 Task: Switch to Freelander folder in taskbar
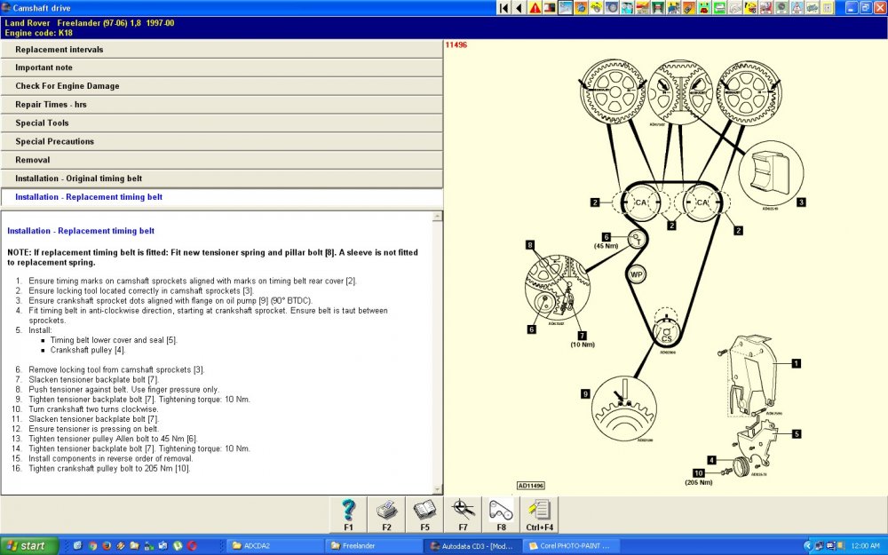click(374, 546)
